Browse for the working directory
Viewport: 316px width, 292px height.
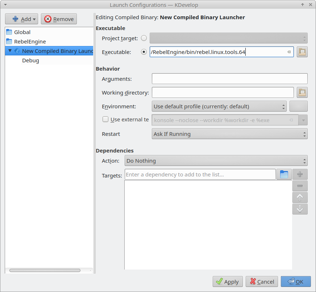(302, 92)
